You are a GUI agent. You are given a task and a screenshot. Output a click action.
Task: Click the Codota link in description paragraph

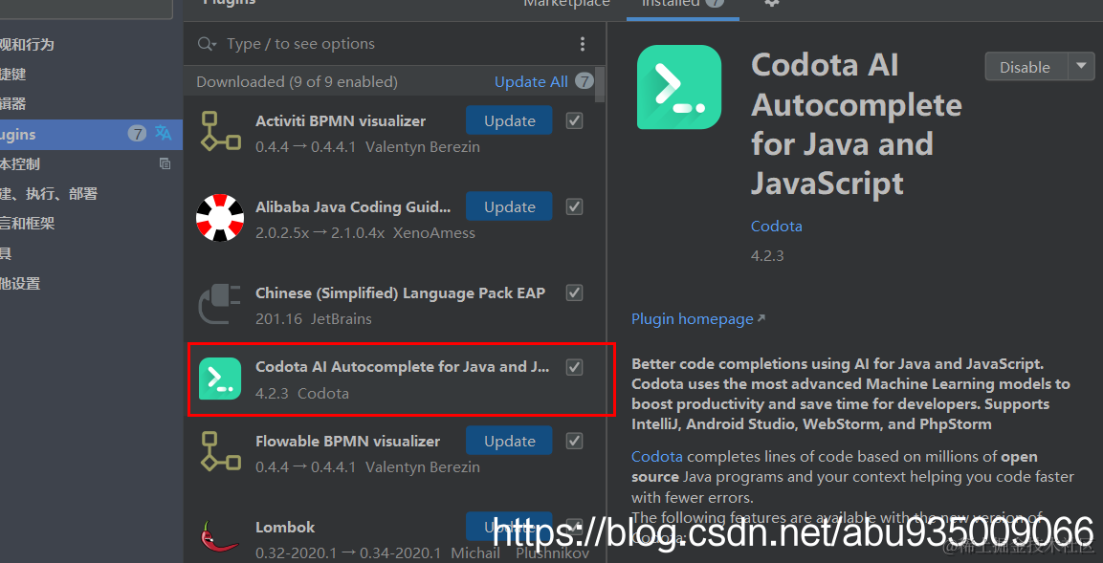click(657, 456)
